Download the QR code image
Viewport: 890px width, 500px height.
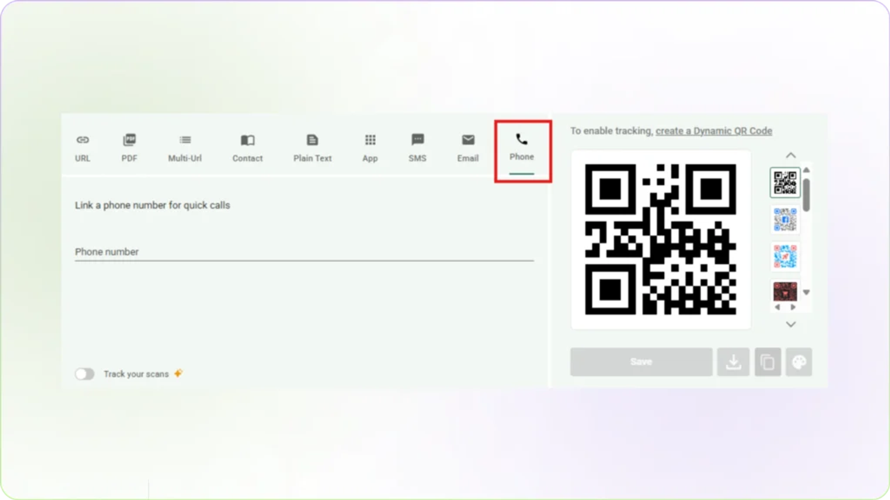click(733, 362)
